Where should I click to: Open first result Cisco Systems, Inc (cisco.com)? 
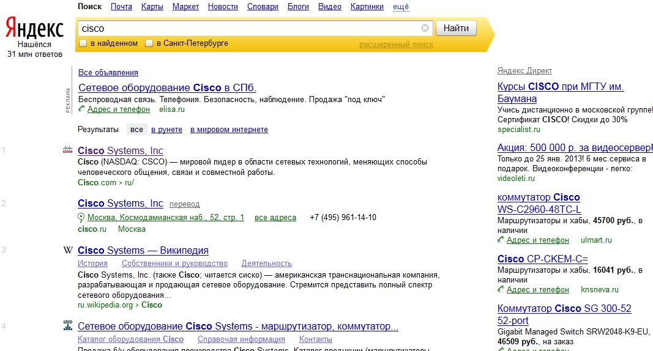pyautogui.click(x=121, y=150)
